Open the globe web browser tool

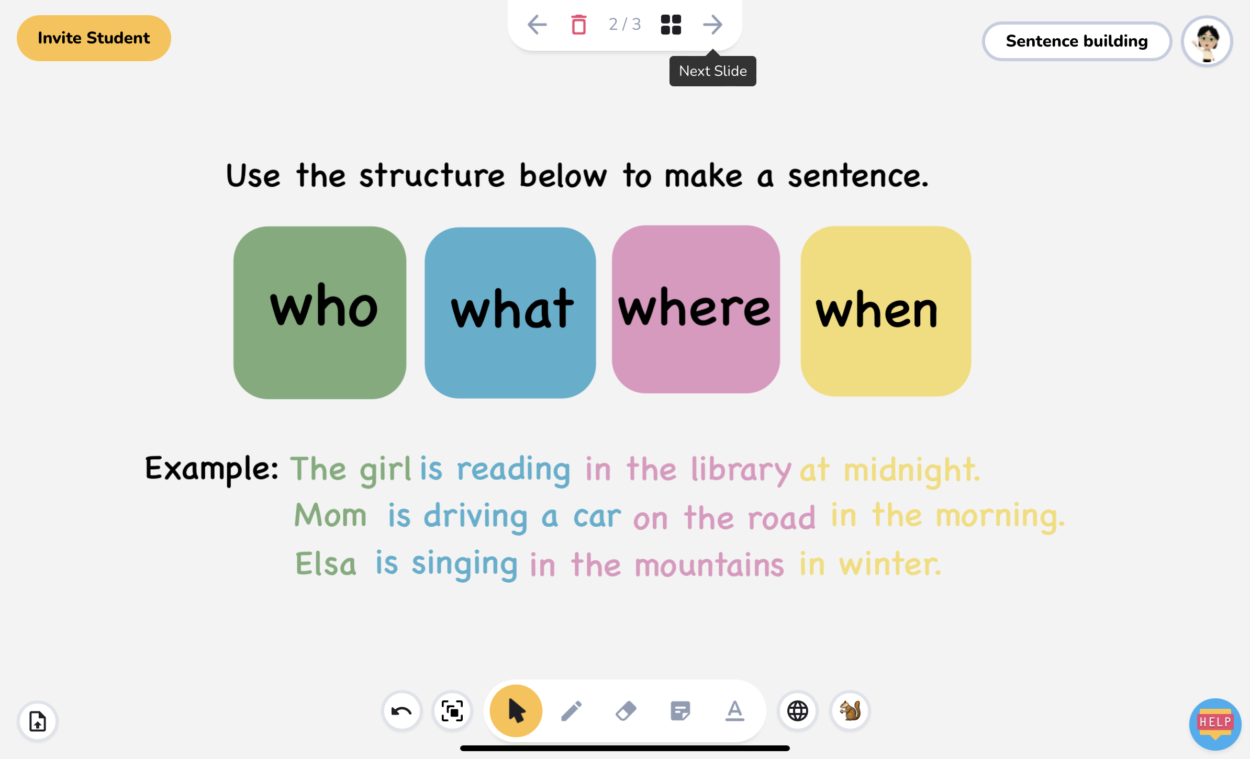(x=797, y=711)
